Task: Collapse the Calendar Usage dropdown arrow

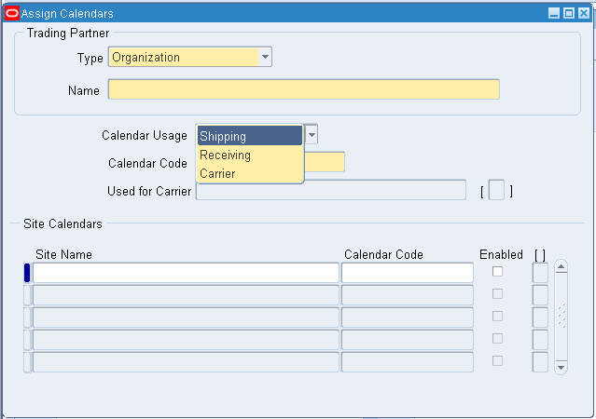Action: [312, 135]
